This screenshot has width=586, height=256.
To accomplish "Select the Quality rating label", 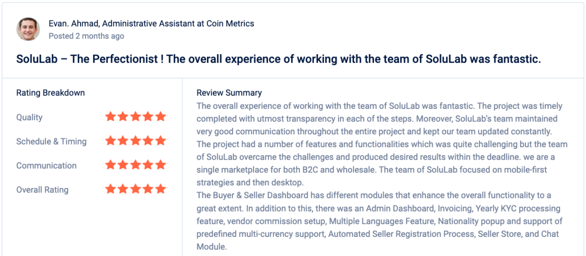I will click(x=29, y=117).
